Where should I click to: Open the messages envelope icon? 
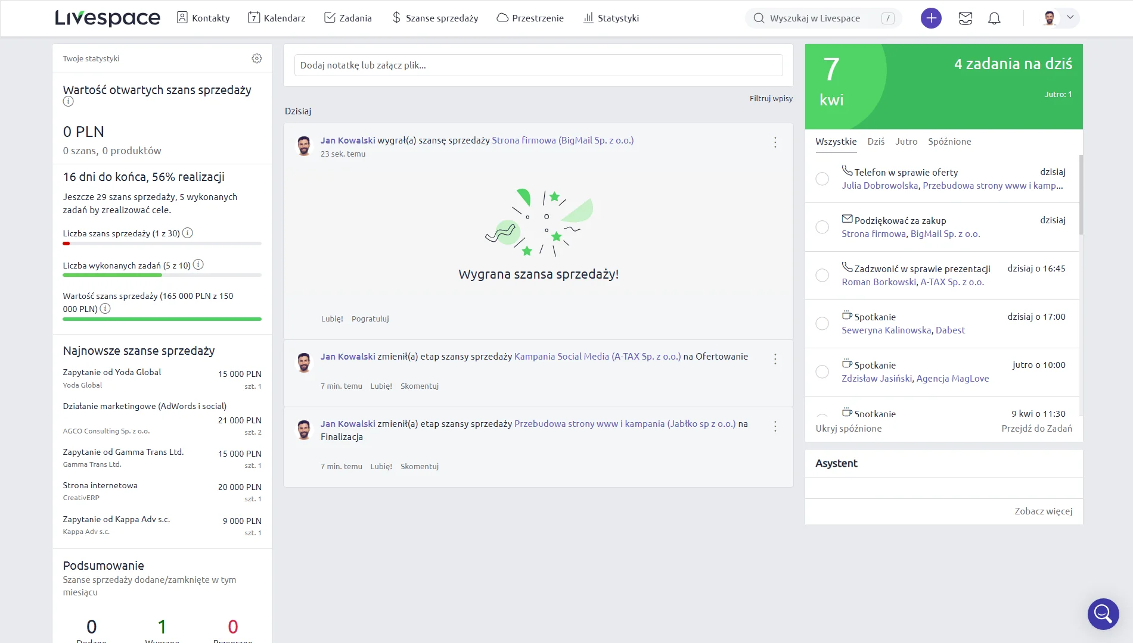click(x=966, y=18)
